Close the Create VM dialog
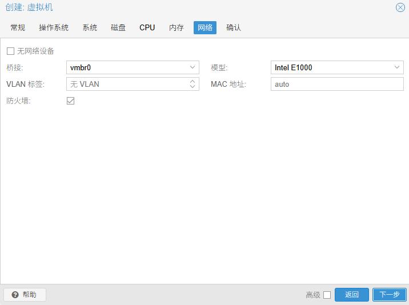 coord(400,7)
